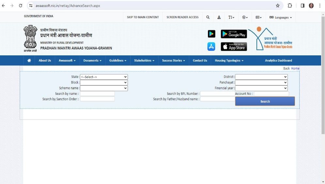The width and height of the screenshot is (325, 184).
Task: Expand the Languages menu
Action: pyautogui.click(x=281, y=17)
